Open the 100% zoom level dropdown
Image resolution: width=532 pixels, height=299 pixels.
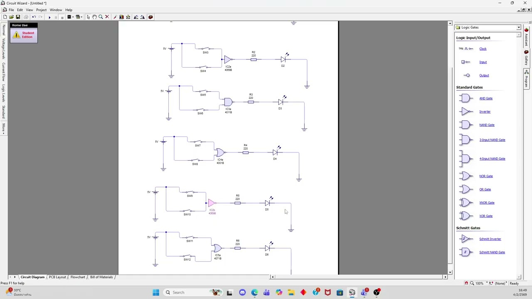click(x=487, y=283)
